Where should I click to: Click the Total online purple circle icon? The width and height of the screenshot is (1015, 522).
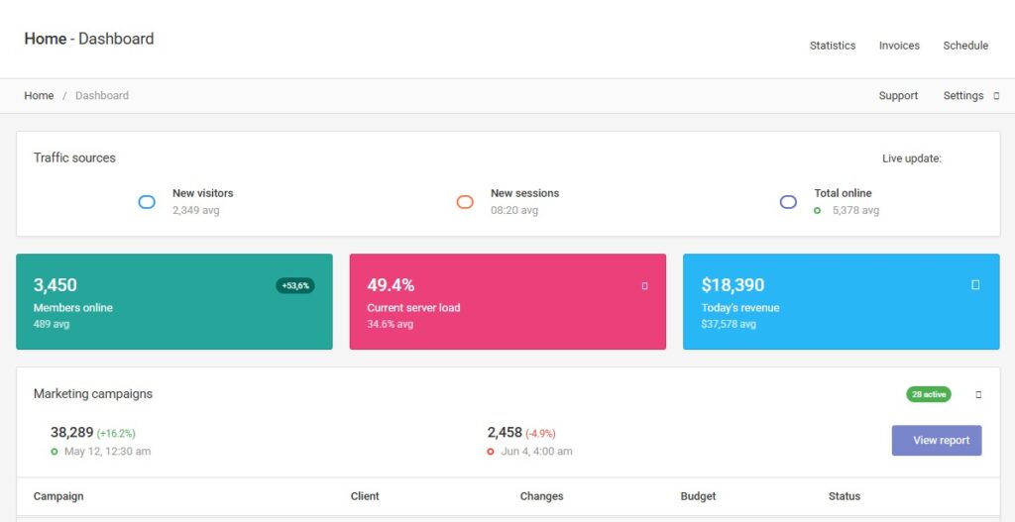coord(788,202)
